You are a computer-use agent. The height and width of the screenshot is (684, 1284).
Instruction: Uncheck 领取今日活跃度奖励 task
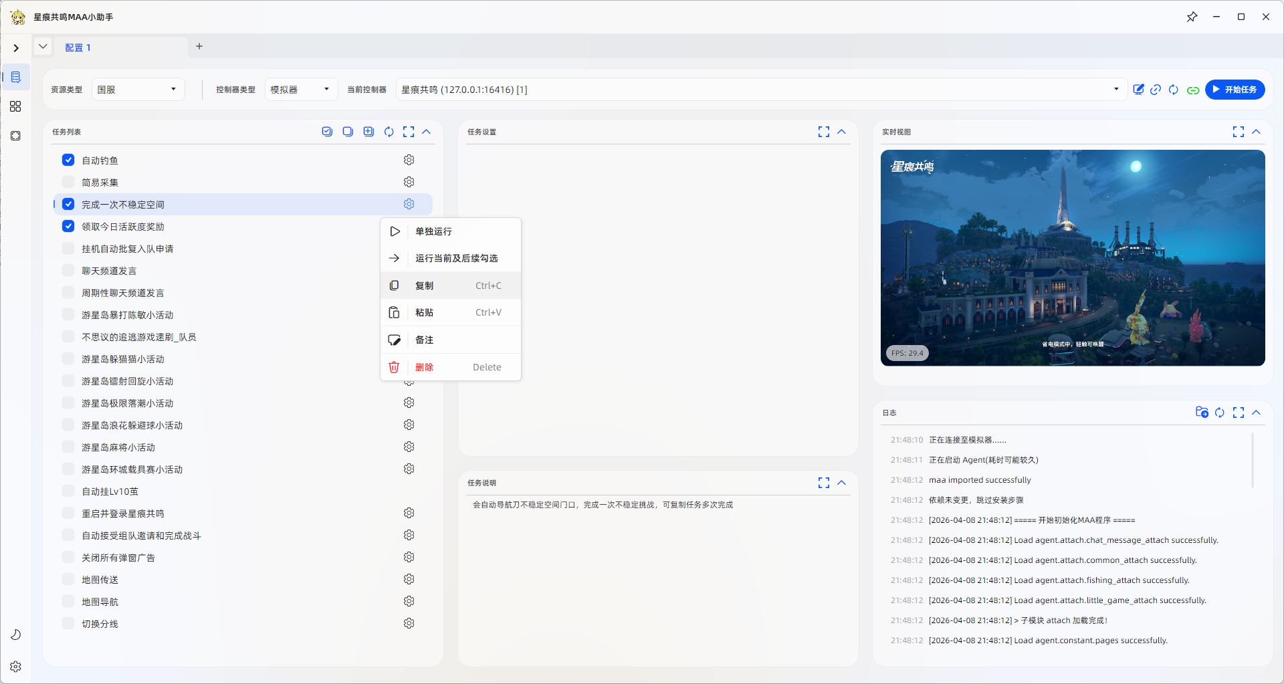pyautogui.click(x=68, y=226)
